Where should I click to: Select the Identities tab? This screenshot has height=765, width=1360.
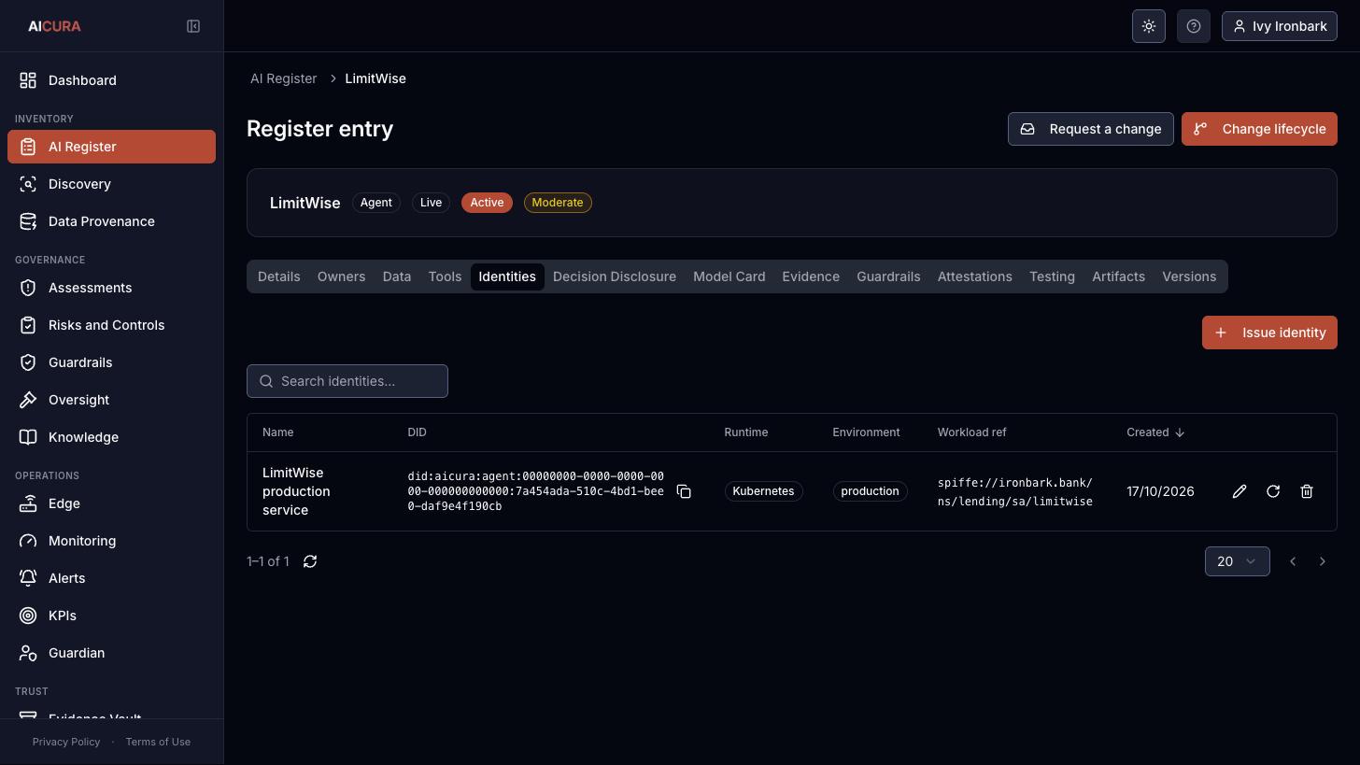(507, 276)
